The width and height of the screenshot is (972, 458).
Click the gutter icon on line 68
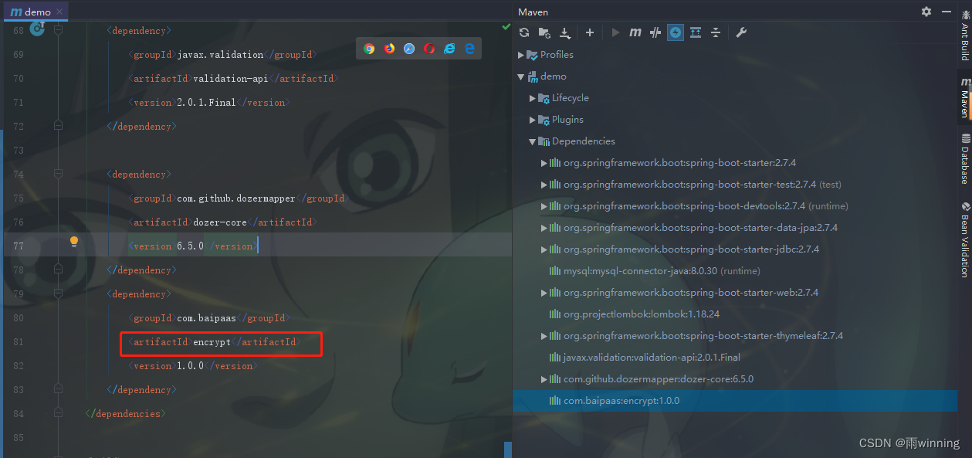38,29
